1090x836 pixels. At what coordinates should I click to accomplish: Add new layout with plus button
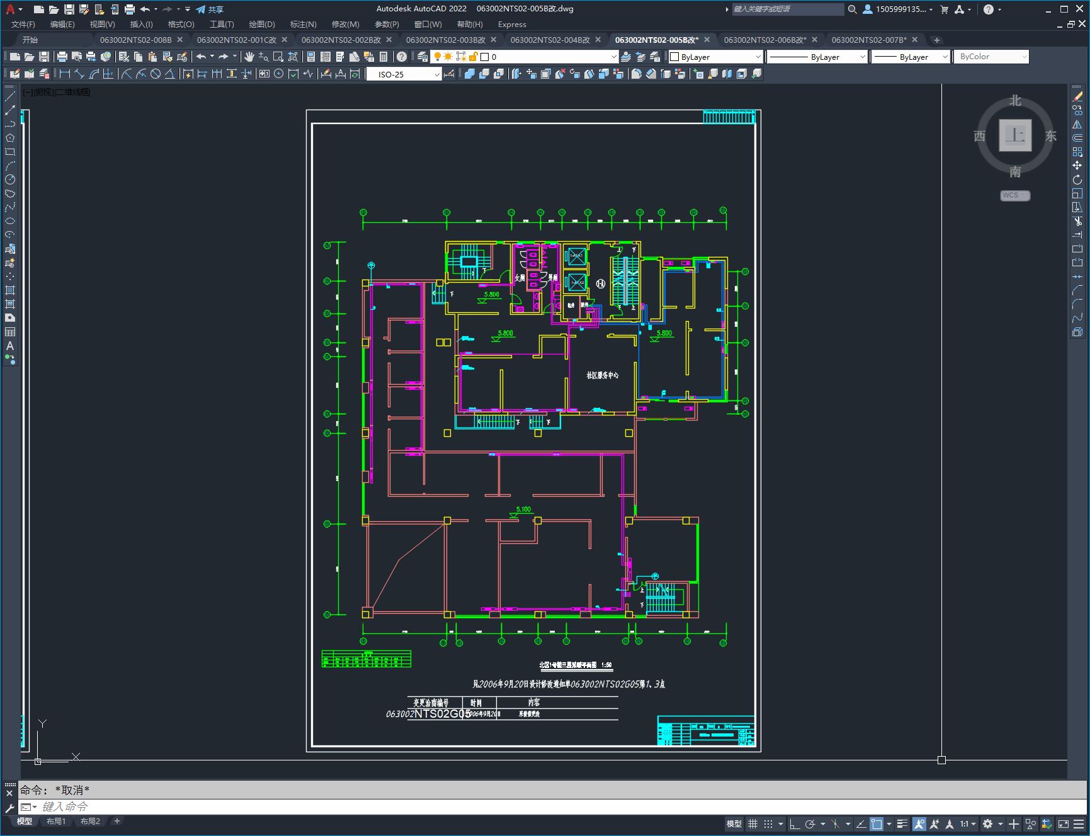[117, 821]
